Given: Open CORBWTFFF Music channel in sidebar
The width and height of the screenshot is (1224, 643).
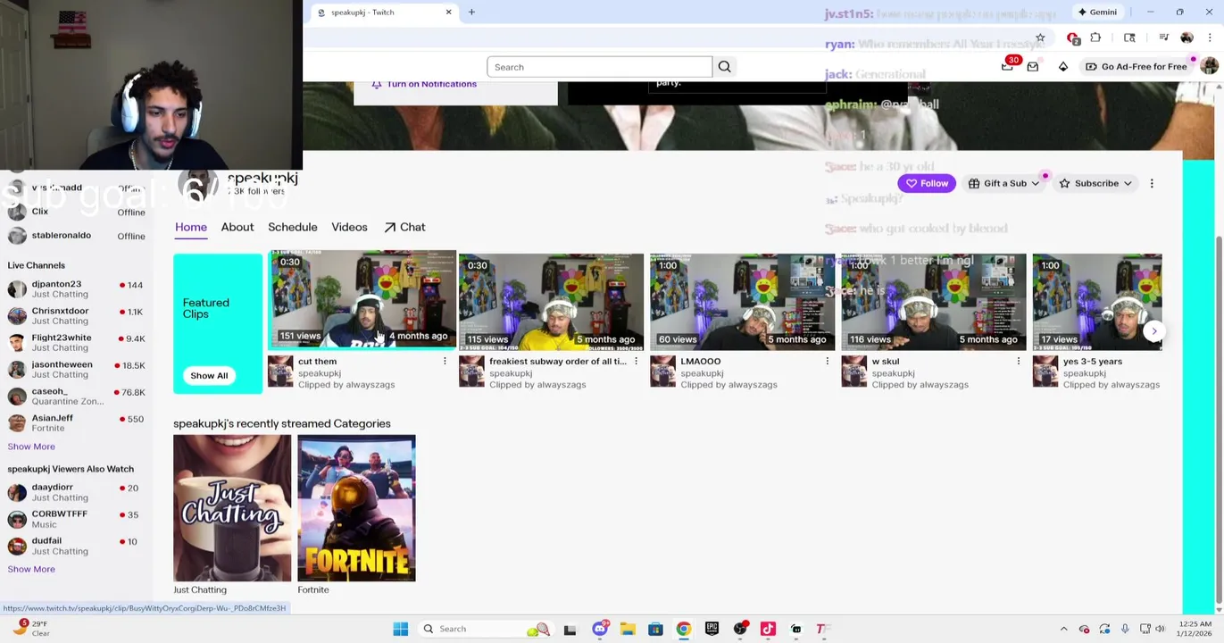Looking at the screenshot, I should click(76, 519).
